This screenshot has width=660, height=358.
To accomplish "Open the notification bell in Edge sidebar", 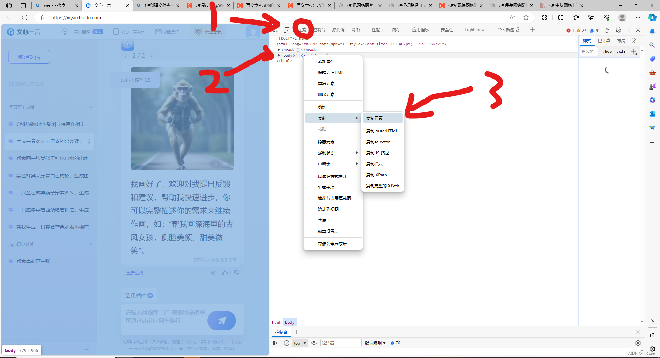I will pos(652,32).
